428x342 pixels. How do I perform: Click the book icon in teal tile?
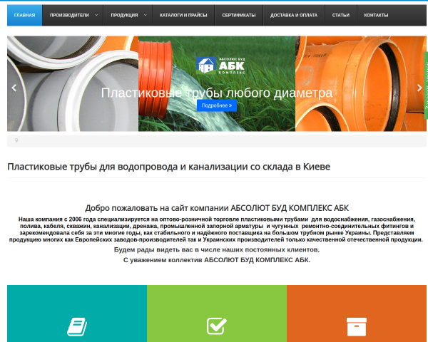point(77,326)
